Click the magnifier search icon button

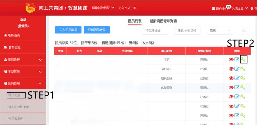[244, 30]
